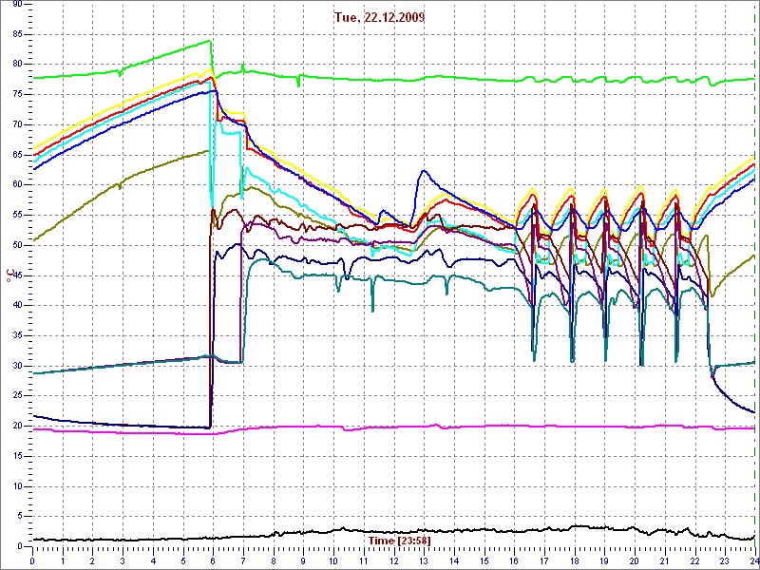Image resolution: width=760 pixels, height=570 pixels.
Task: Select the 45 label on the temperature axis
Action: (17, 275)
